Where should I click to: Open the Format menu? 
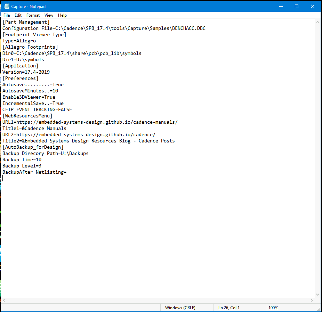point(33,15)
